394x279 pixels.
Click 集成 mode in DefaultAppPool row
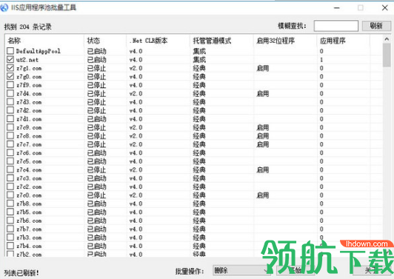click(x=199, y=51)
